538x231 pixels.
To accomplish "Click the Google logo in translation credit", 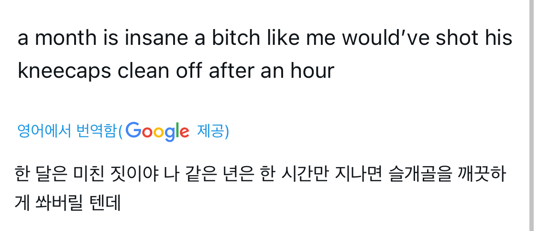I will [158, 131].
